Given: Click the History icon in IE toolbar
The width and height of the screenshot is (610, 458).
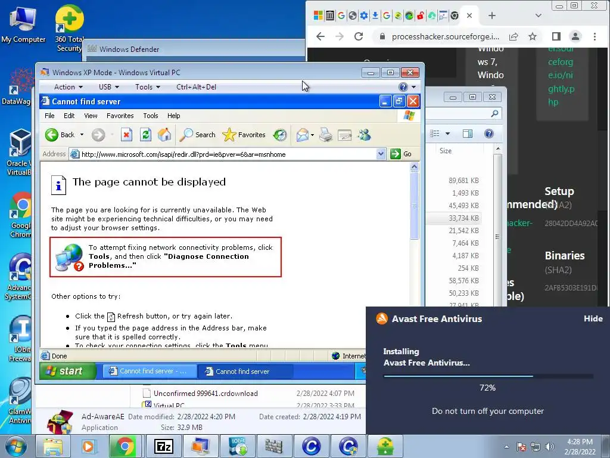Looking at the screenshot, I should click(280, 135).
